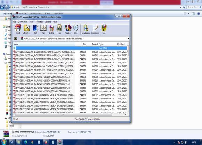The height and width of the screenshot is (145, 202).
Task: Show archive Info
Action: point(76,29)
